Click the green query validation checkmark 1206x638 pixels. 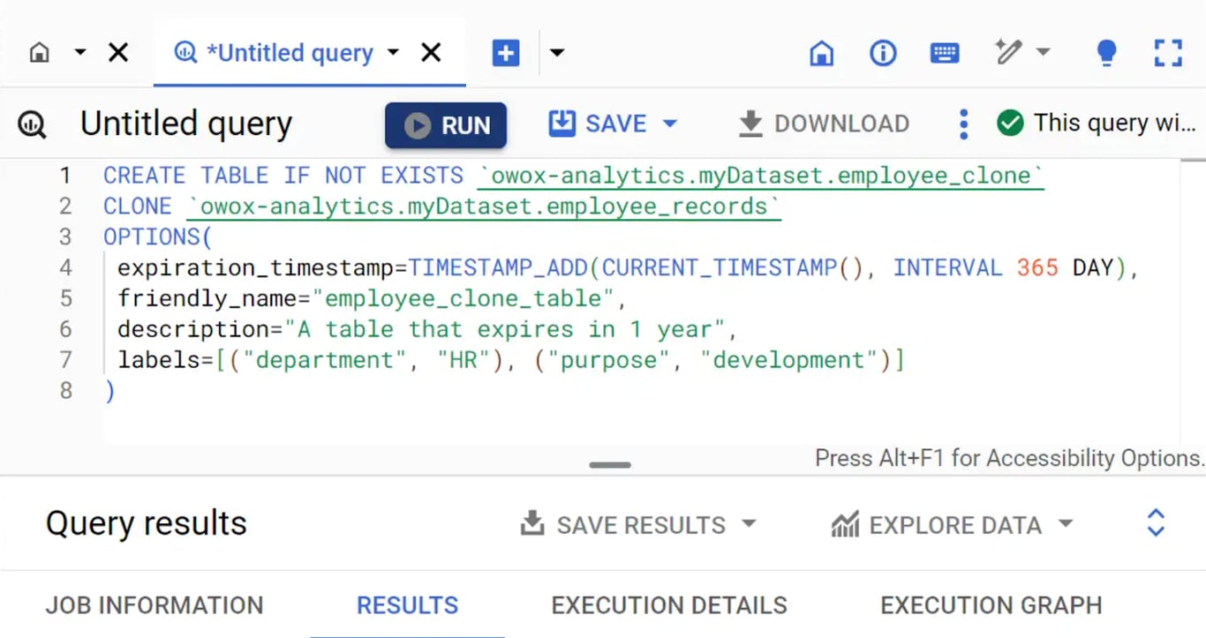click(x=1010, y=123)
